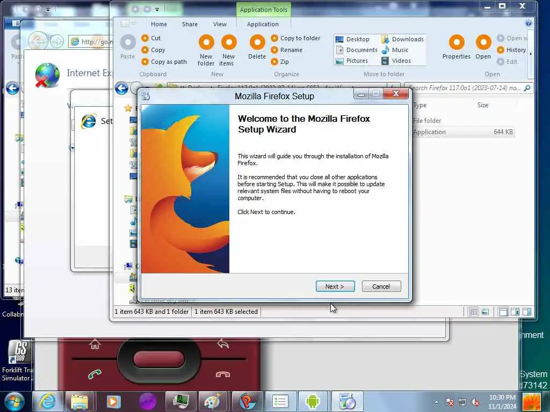Image resolution: width=550 pixels, height=412 pixels.
Task: Open the explorer Home ribbon tab
Action: point(159,24)
